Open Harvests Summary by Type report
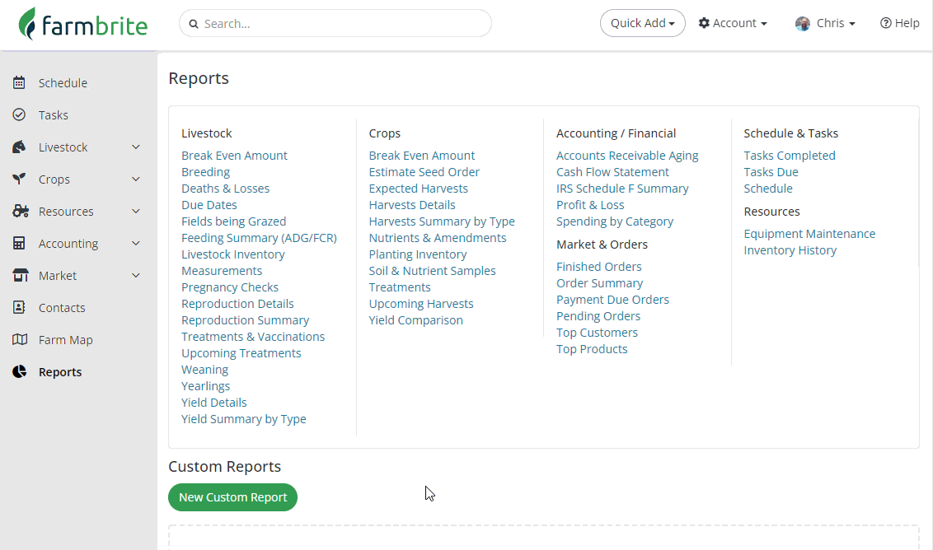The height and width of the screenshot is (550, 933). coord(442,221)
